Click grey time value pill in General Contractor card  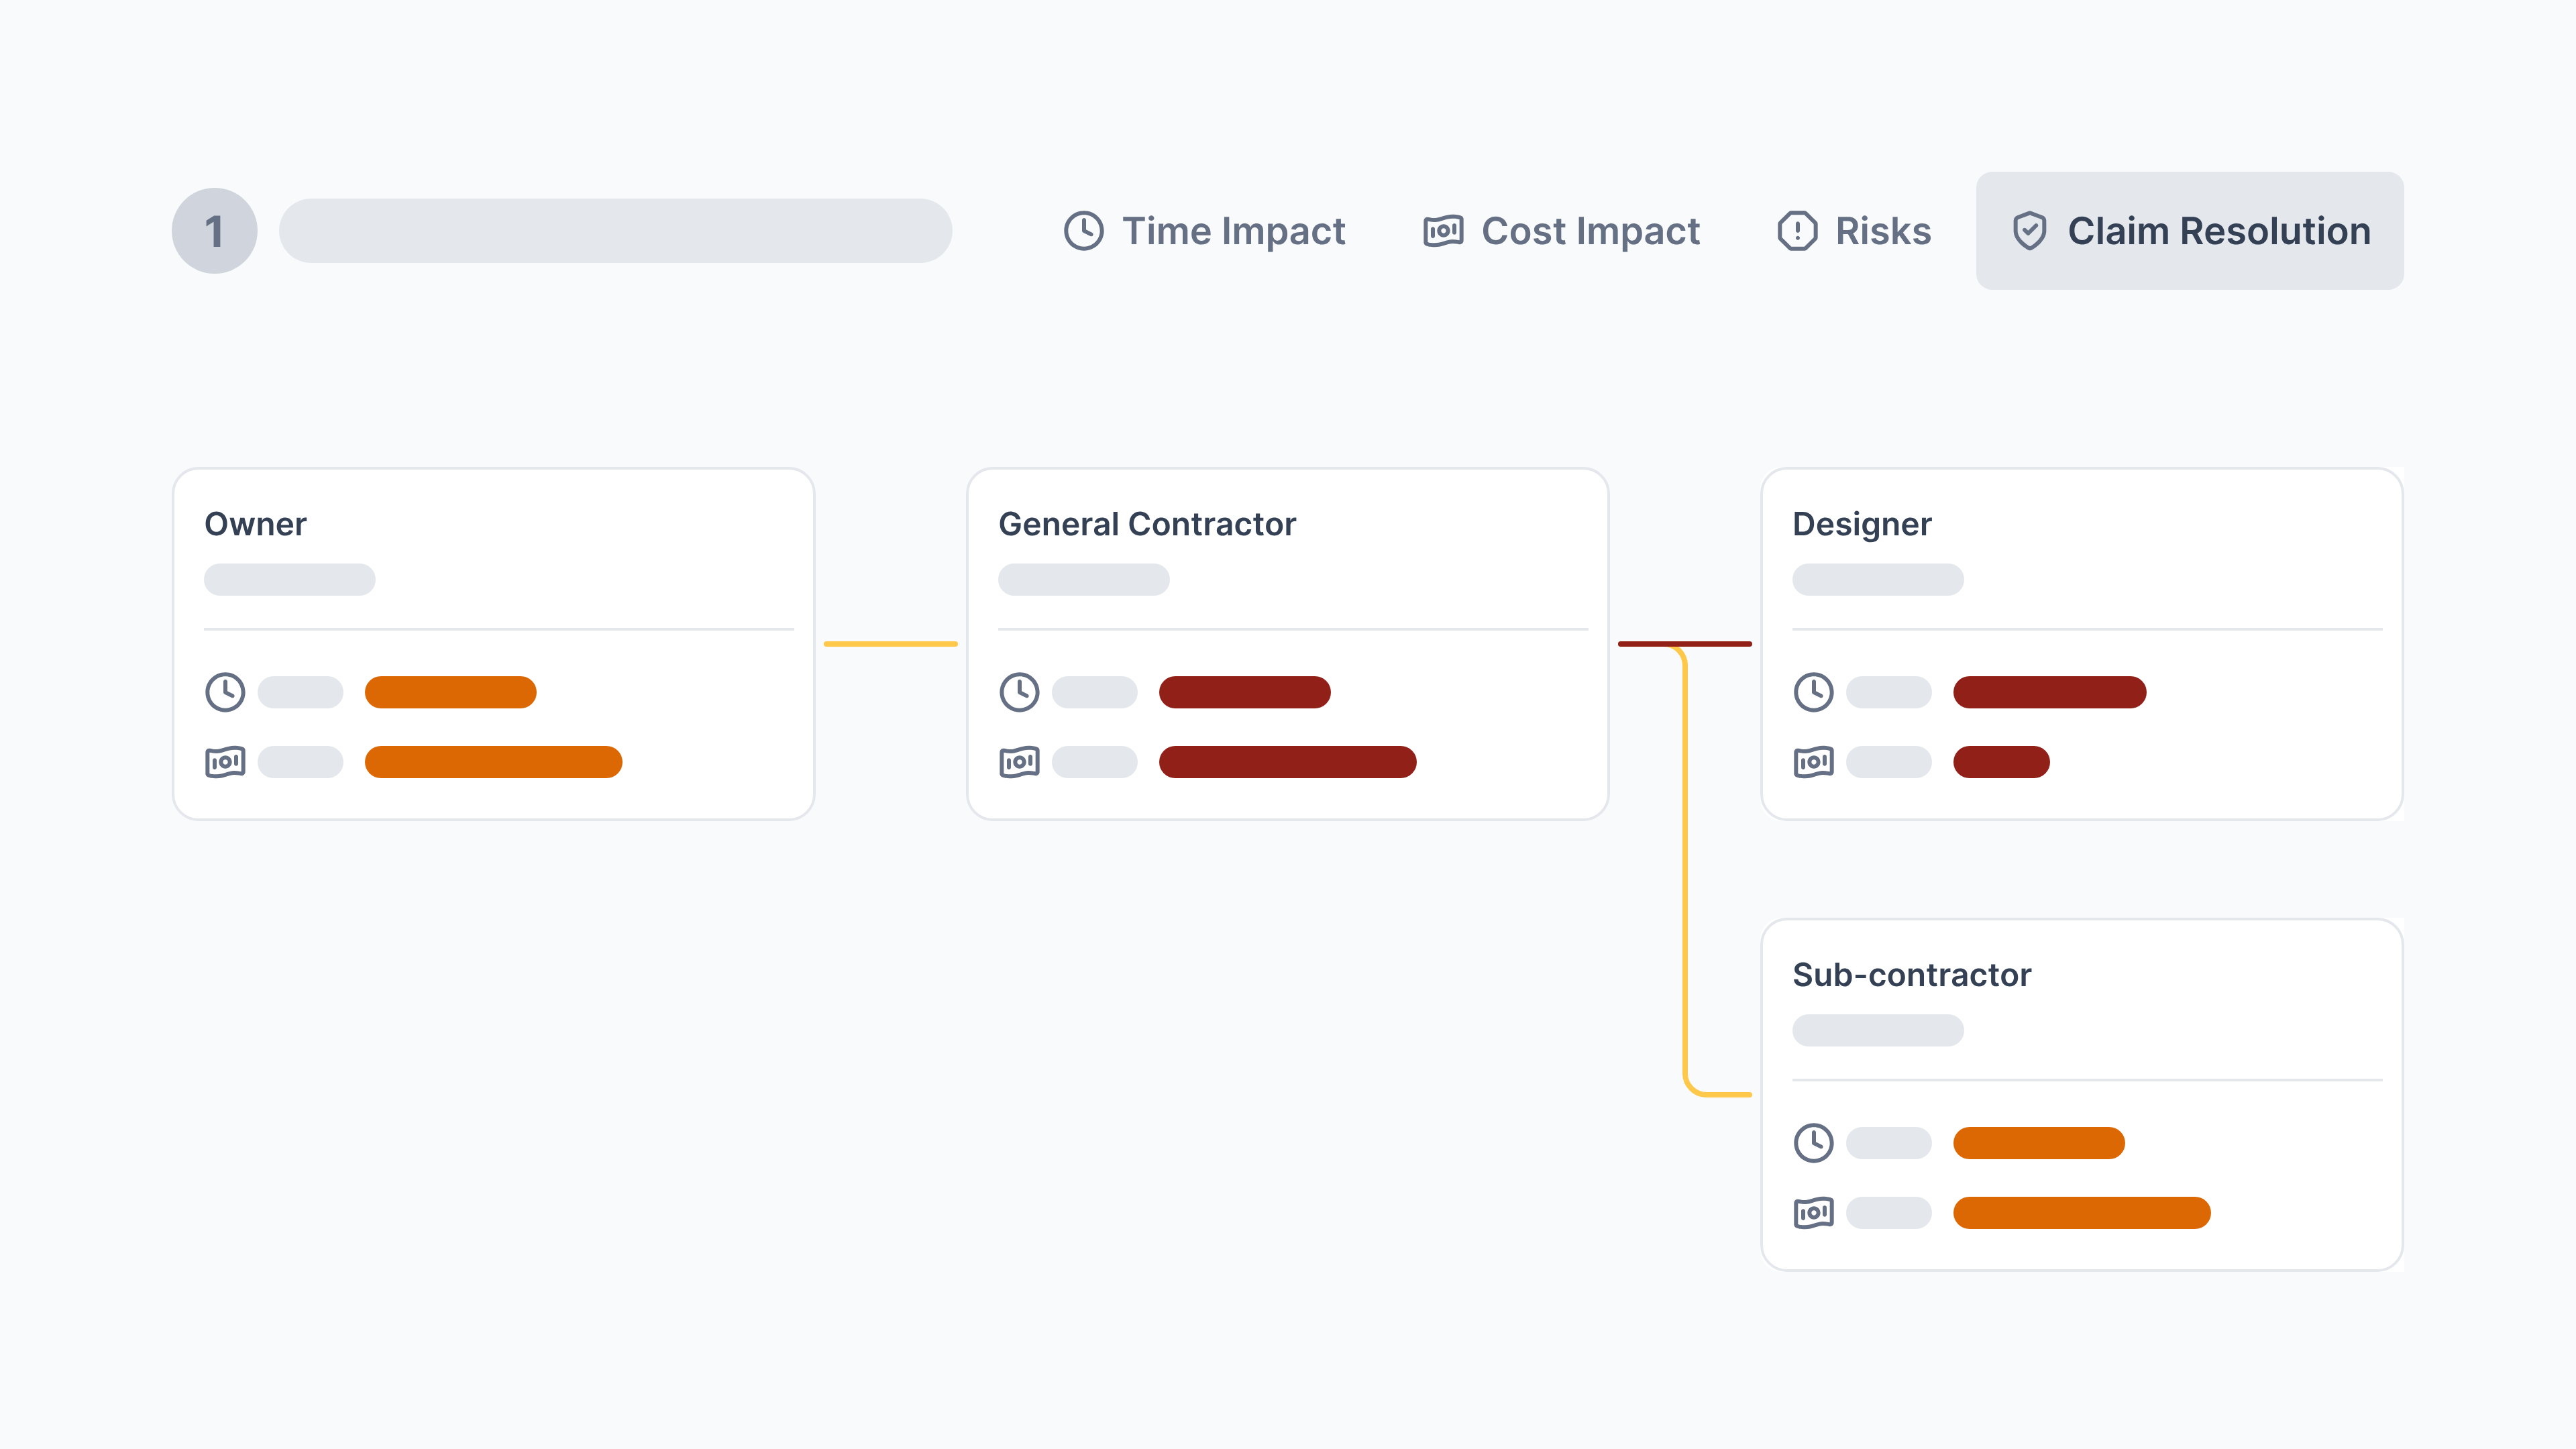point(1095,692)
